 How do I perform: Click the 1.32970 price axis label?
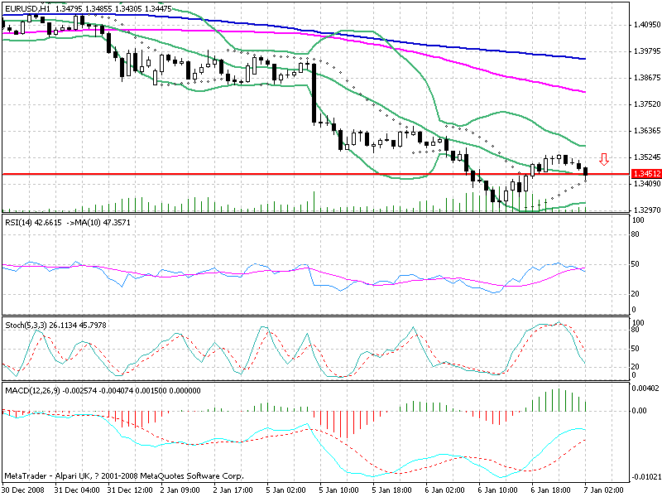coord(647,210)
